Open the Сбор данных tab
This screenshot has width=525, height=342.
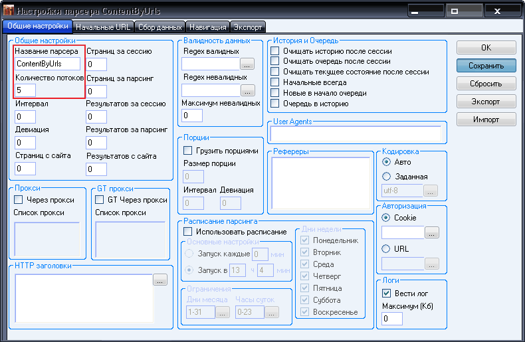point(160,27)
